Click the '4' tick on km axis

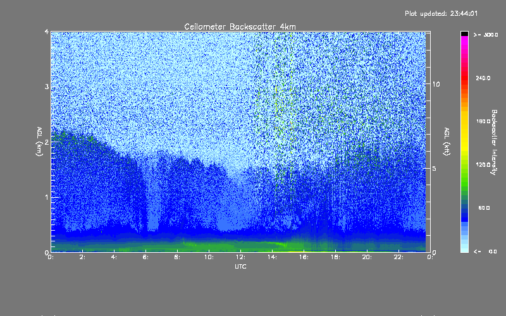pos(47,32)
